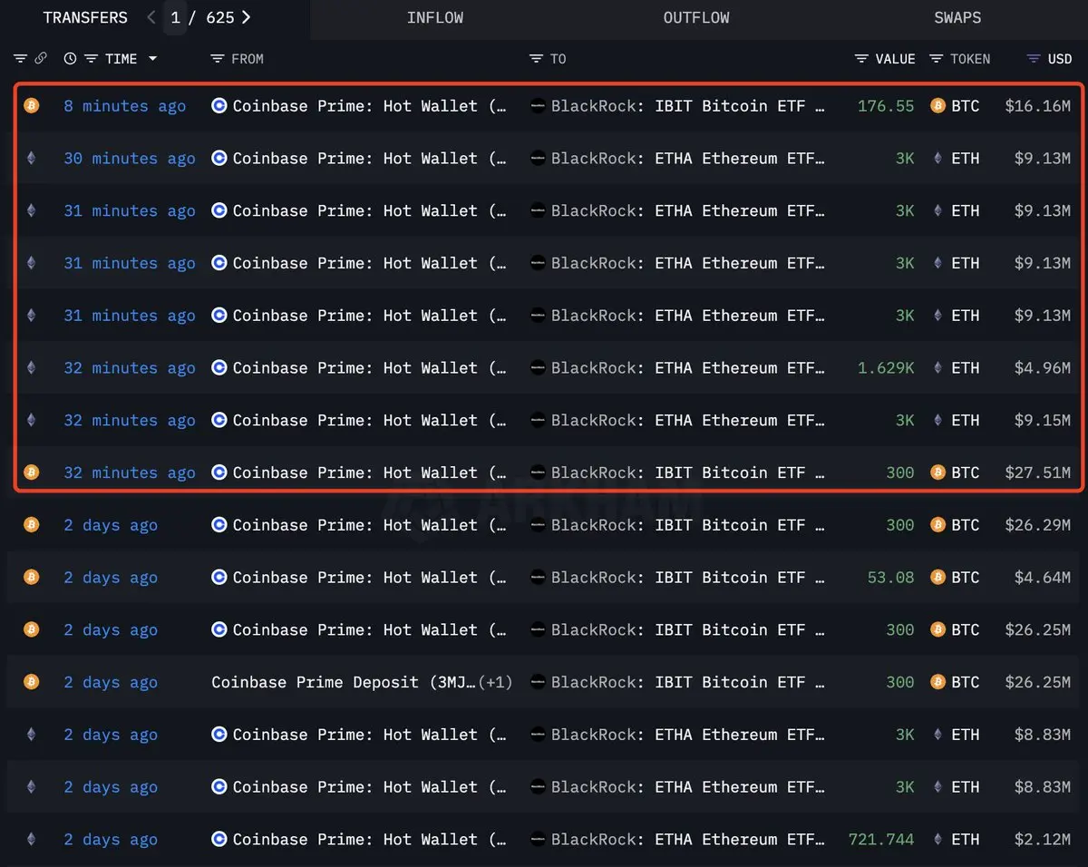Open the 8 minutes ago transaction
Image resolution: width=1088 pixels, height=867 pixels.
click(125, 106)
